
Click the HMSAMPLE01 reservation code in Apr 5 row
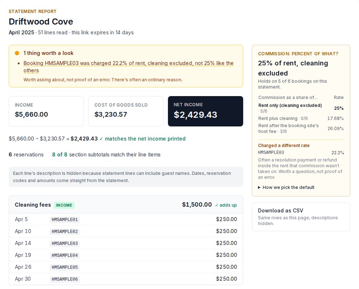pyautogui.click(x=64, y=220)
